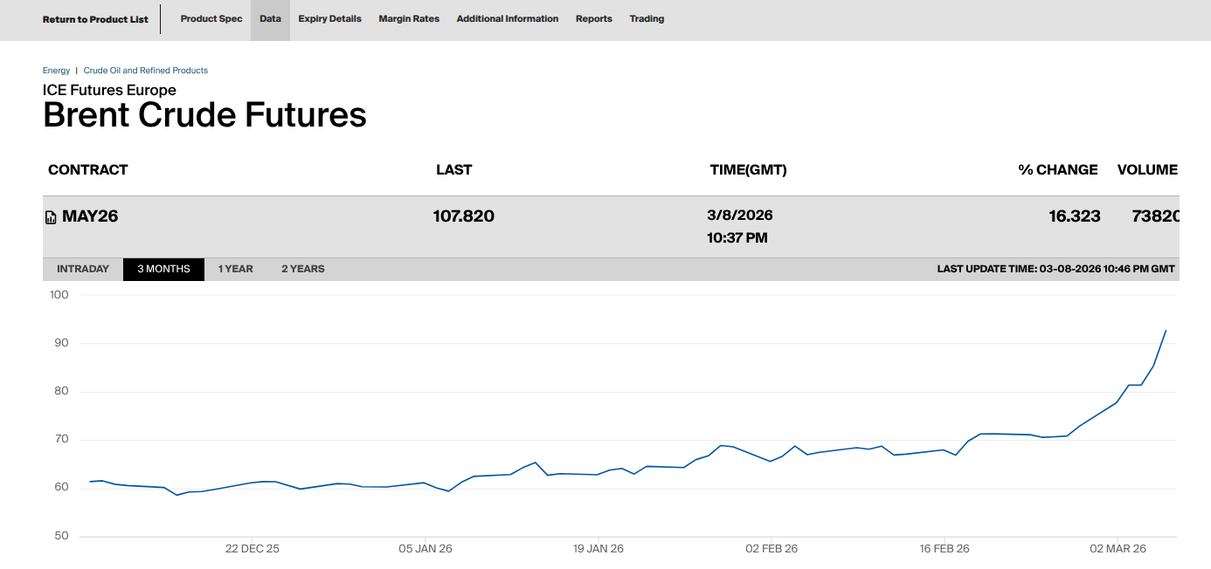
Task: Click the VOLUME column header
Action: tap(1147, 170)
